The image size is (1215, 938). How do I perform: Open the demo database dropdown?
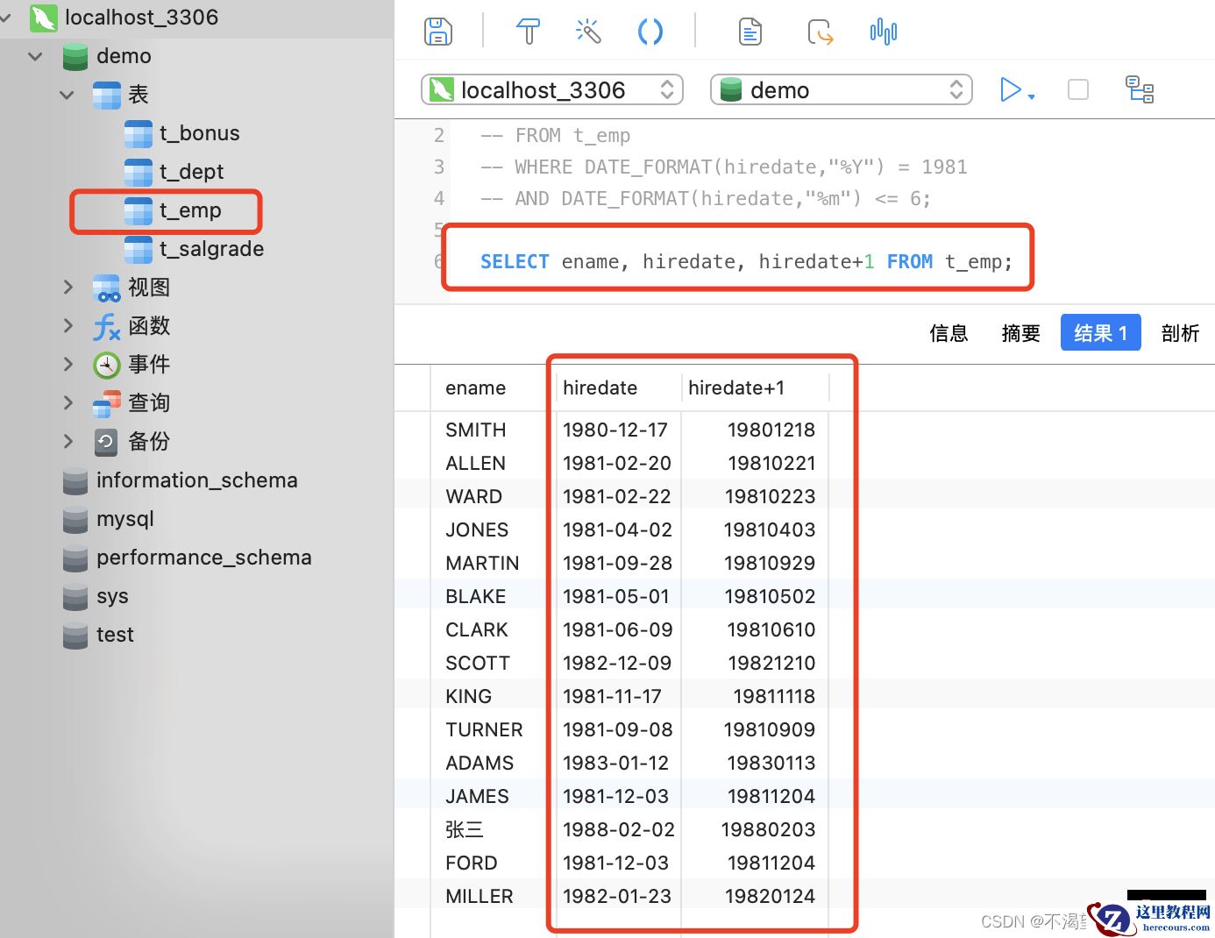[x=841, y=89]
